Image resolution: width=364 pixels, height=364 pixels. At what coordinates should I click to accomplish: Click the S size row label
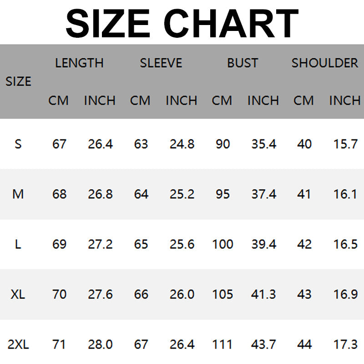(18, 144)
